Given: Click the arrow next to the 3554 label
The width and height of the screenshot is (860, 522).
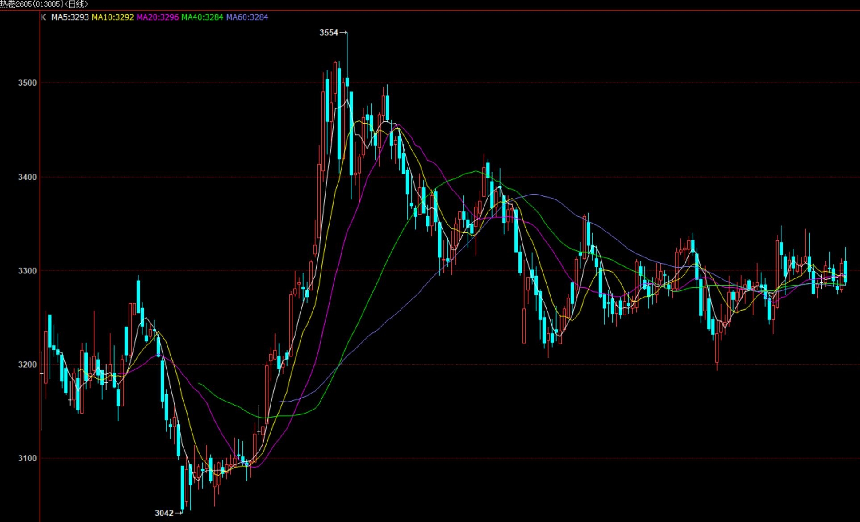Looking at the screenshot, I should [343, 33].
